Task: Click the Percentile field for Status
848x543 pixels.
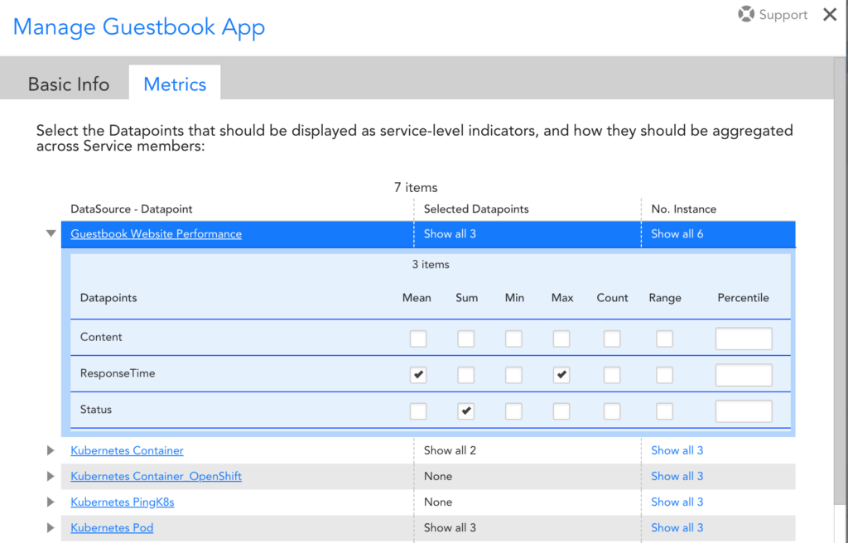Action: [743, 411]
